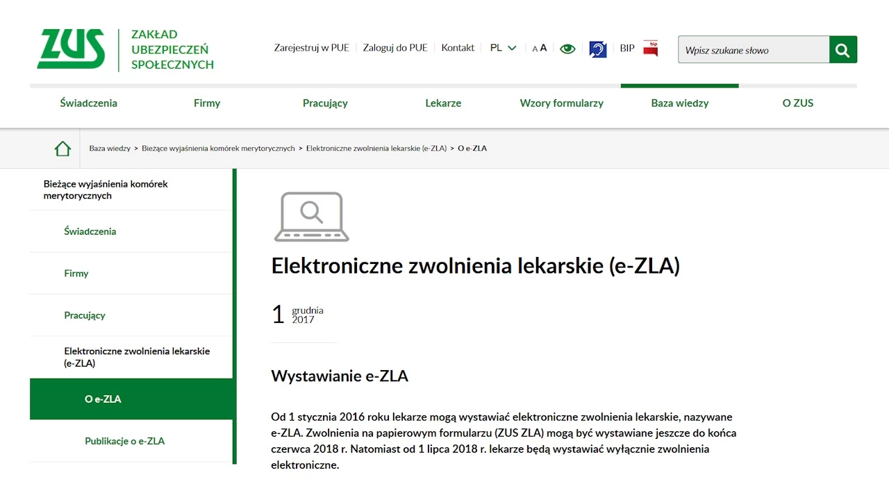This screenshot has height=500, width=889.
Task: Click the date 1 grudnia 2017
Action: point(297,315)
